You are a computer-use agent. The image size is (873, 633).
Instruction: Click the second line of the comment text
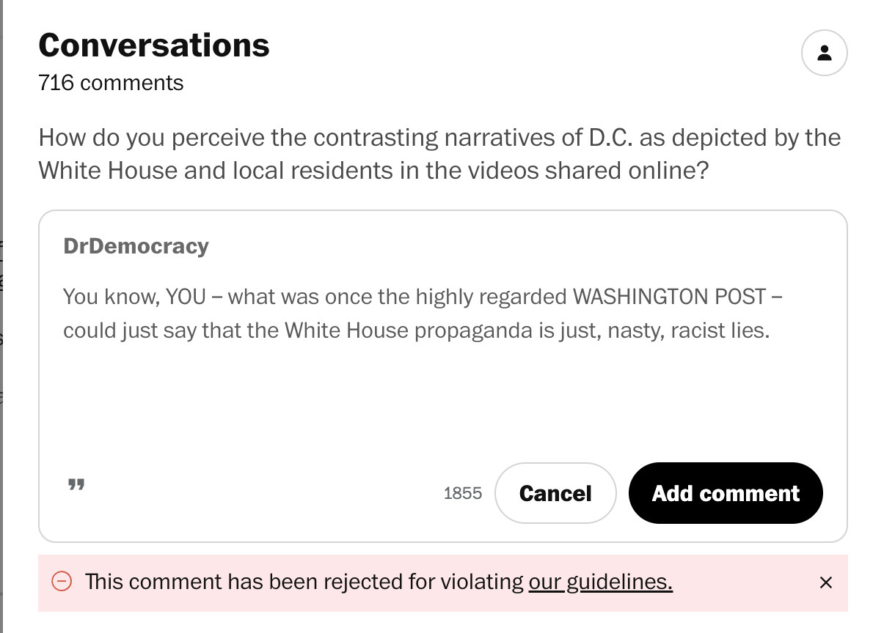(x=416, y=330)
